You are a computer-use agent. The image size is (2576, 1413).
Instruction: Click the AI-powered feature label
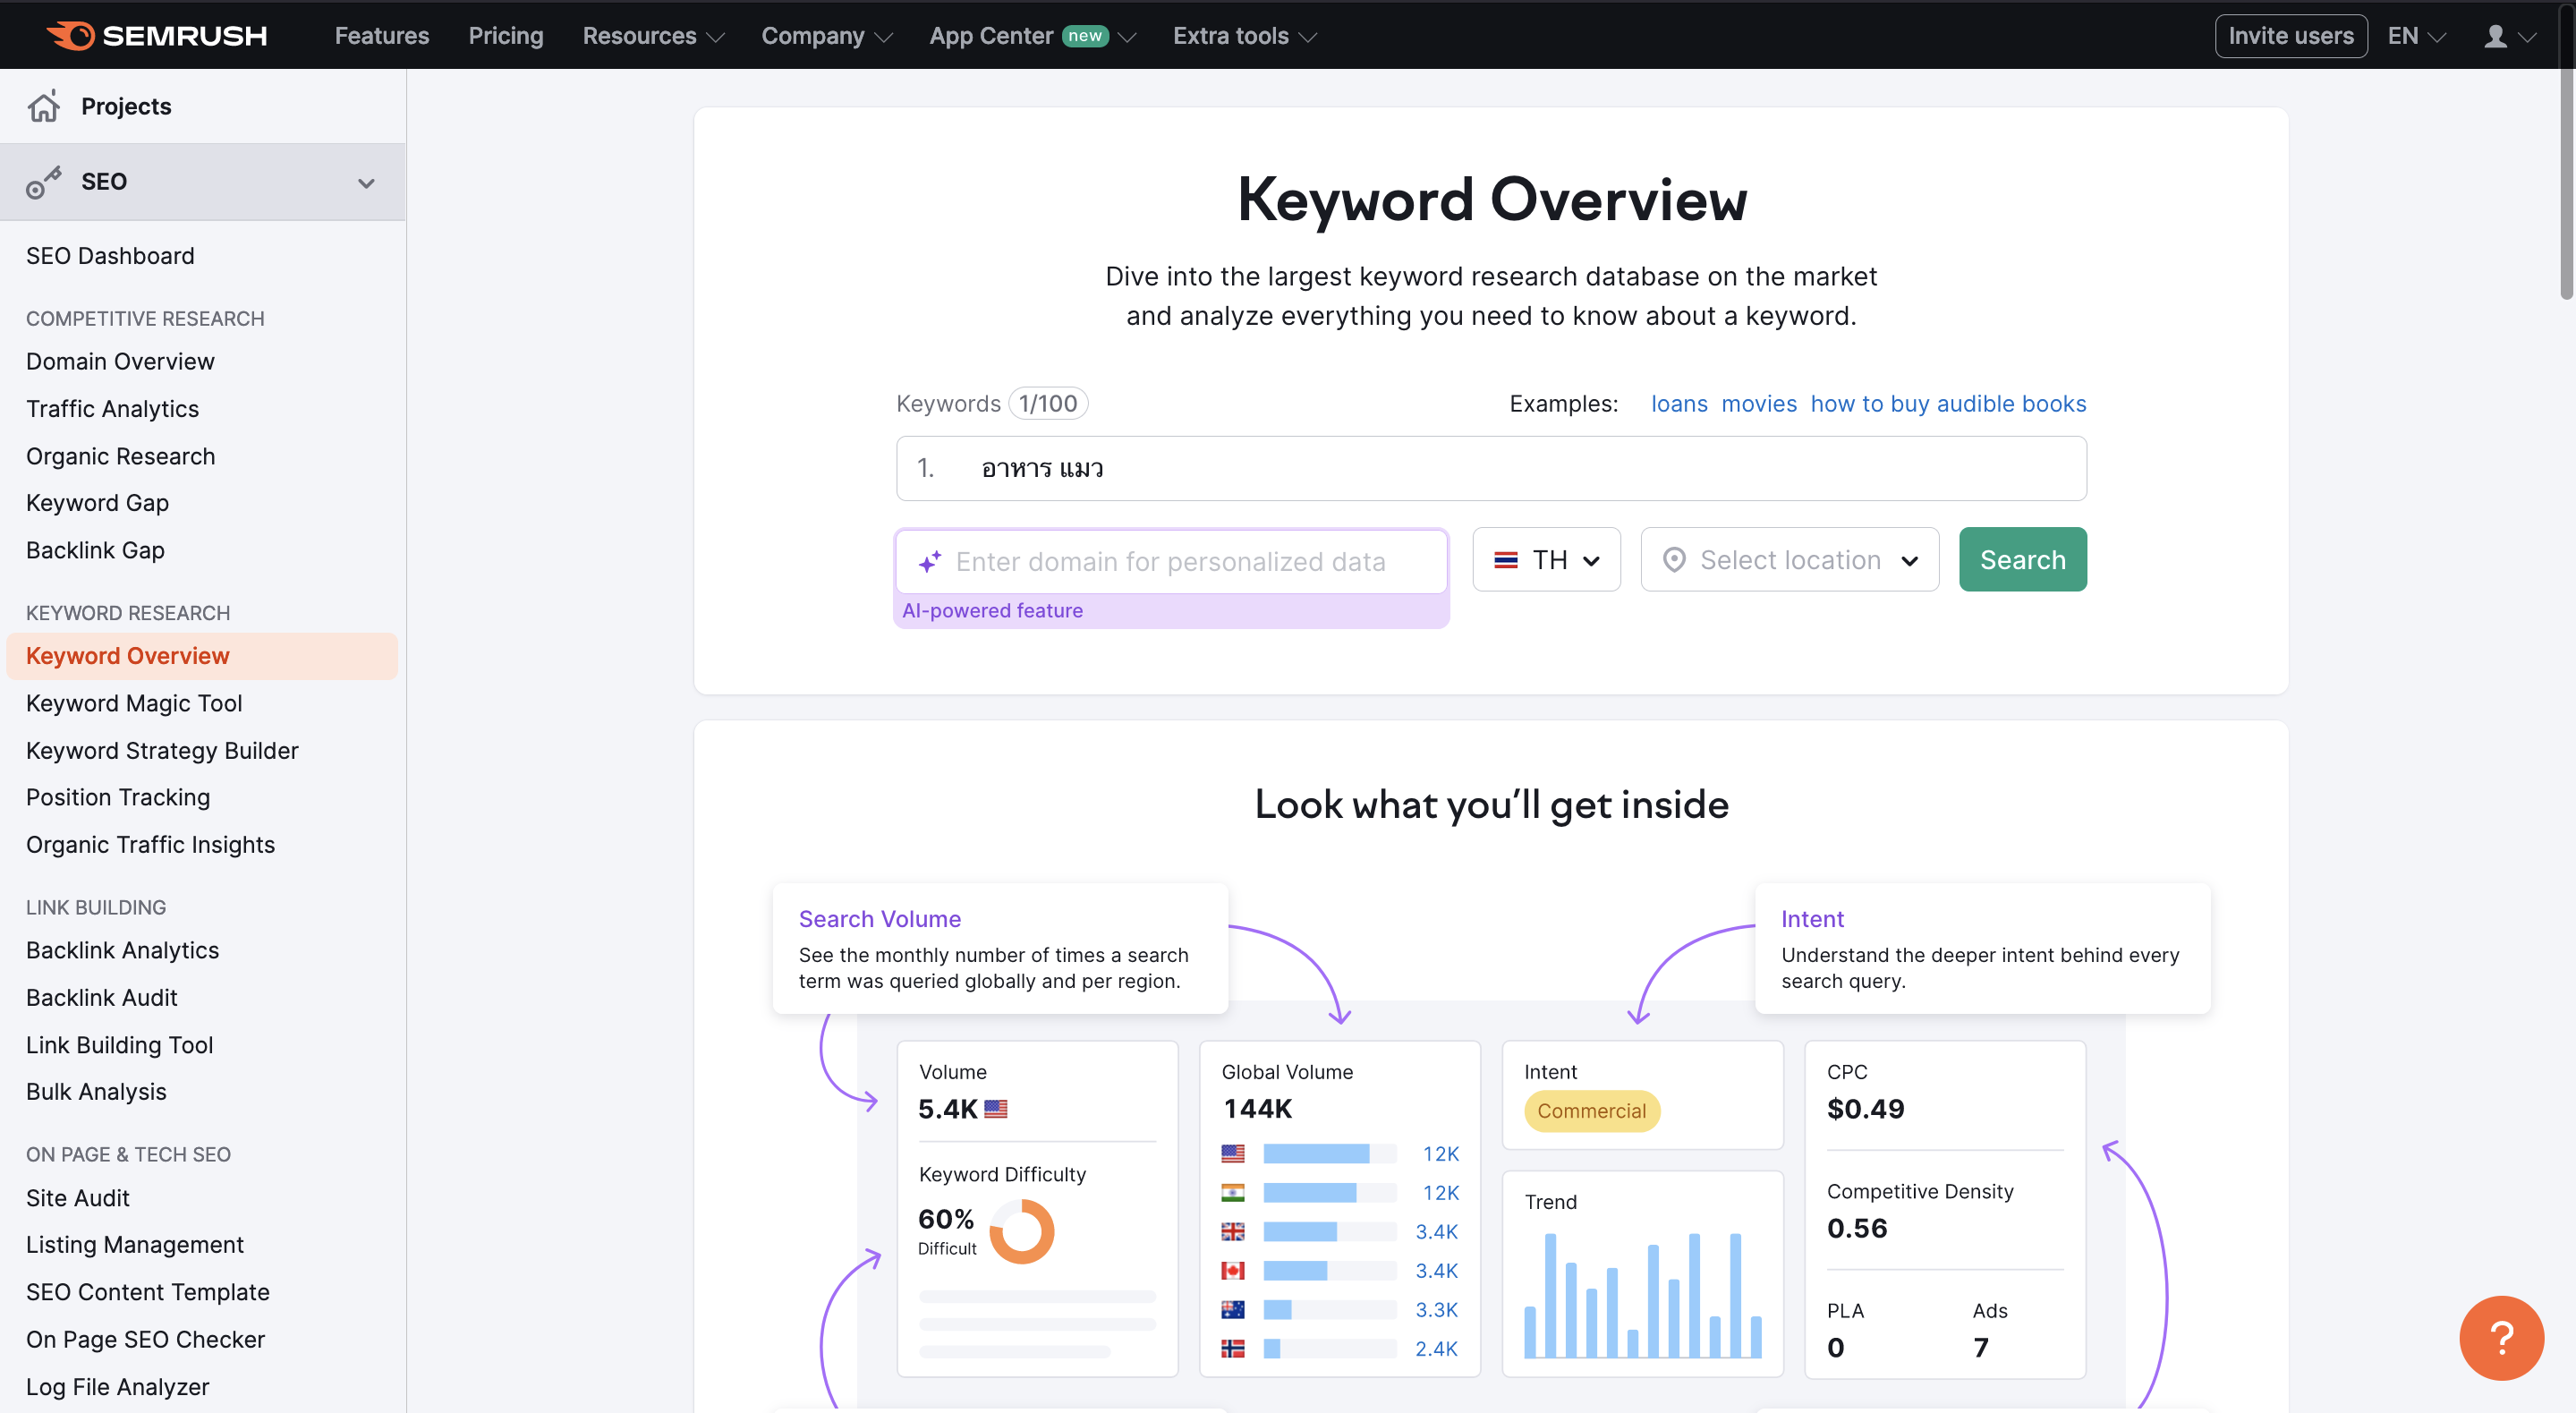pyautogui.click(x=992, y=610)
